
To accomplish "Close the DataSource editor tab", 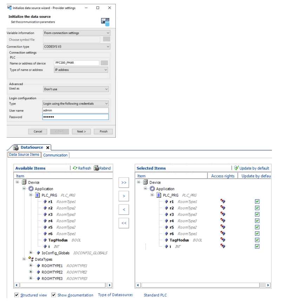I will 48,147.
